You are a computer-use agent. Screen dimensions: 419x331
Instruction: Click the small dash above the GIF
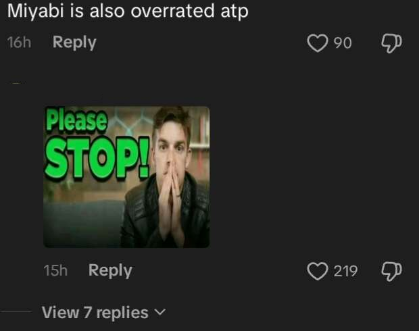17,83
